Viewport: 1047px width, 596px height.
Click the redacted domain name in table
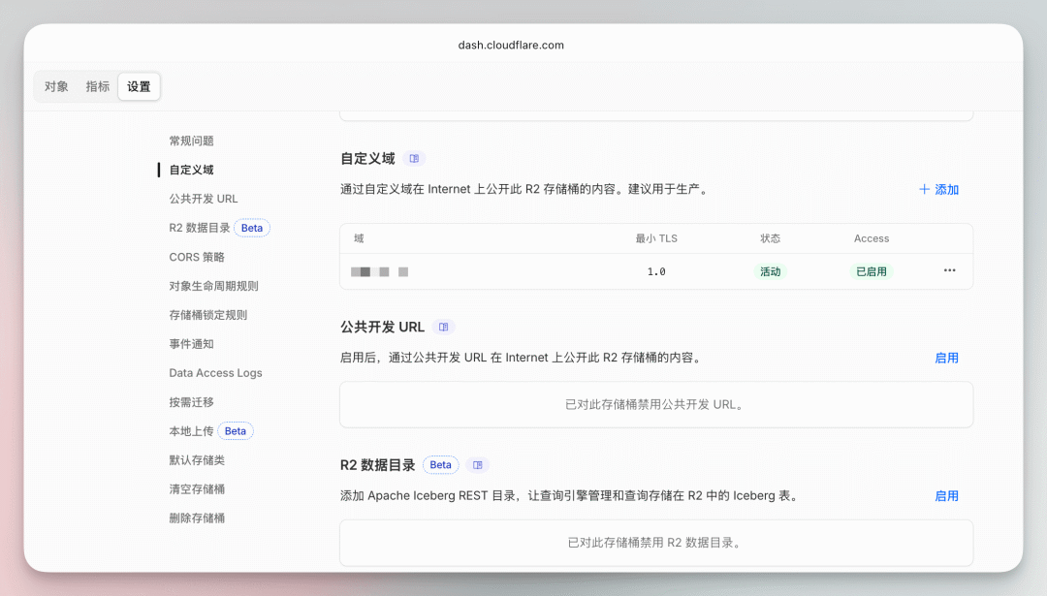379,271
